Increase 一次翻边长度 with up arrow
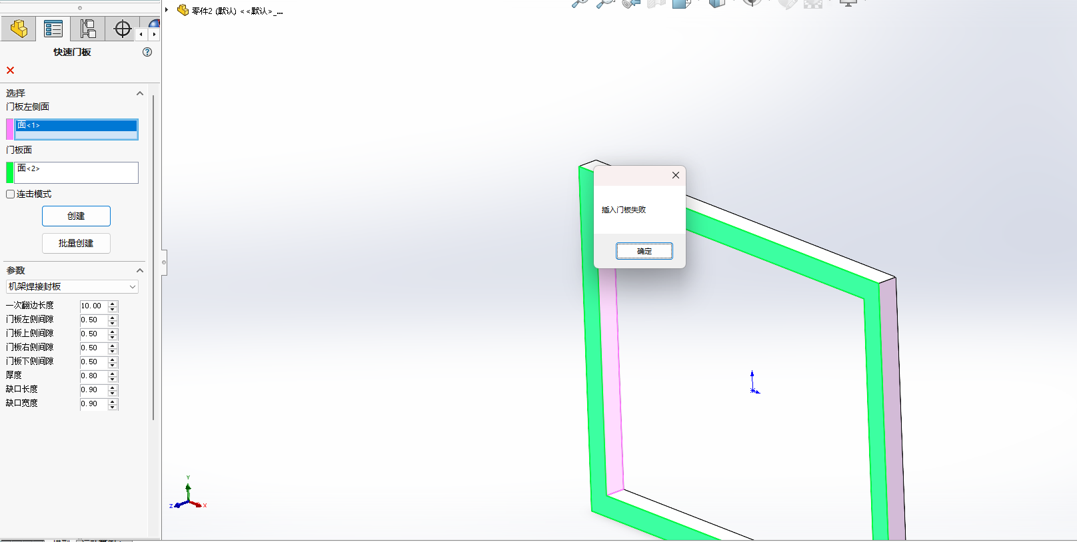The width and height of the screenshot is (1077, 542). click(x=113, y=303)
